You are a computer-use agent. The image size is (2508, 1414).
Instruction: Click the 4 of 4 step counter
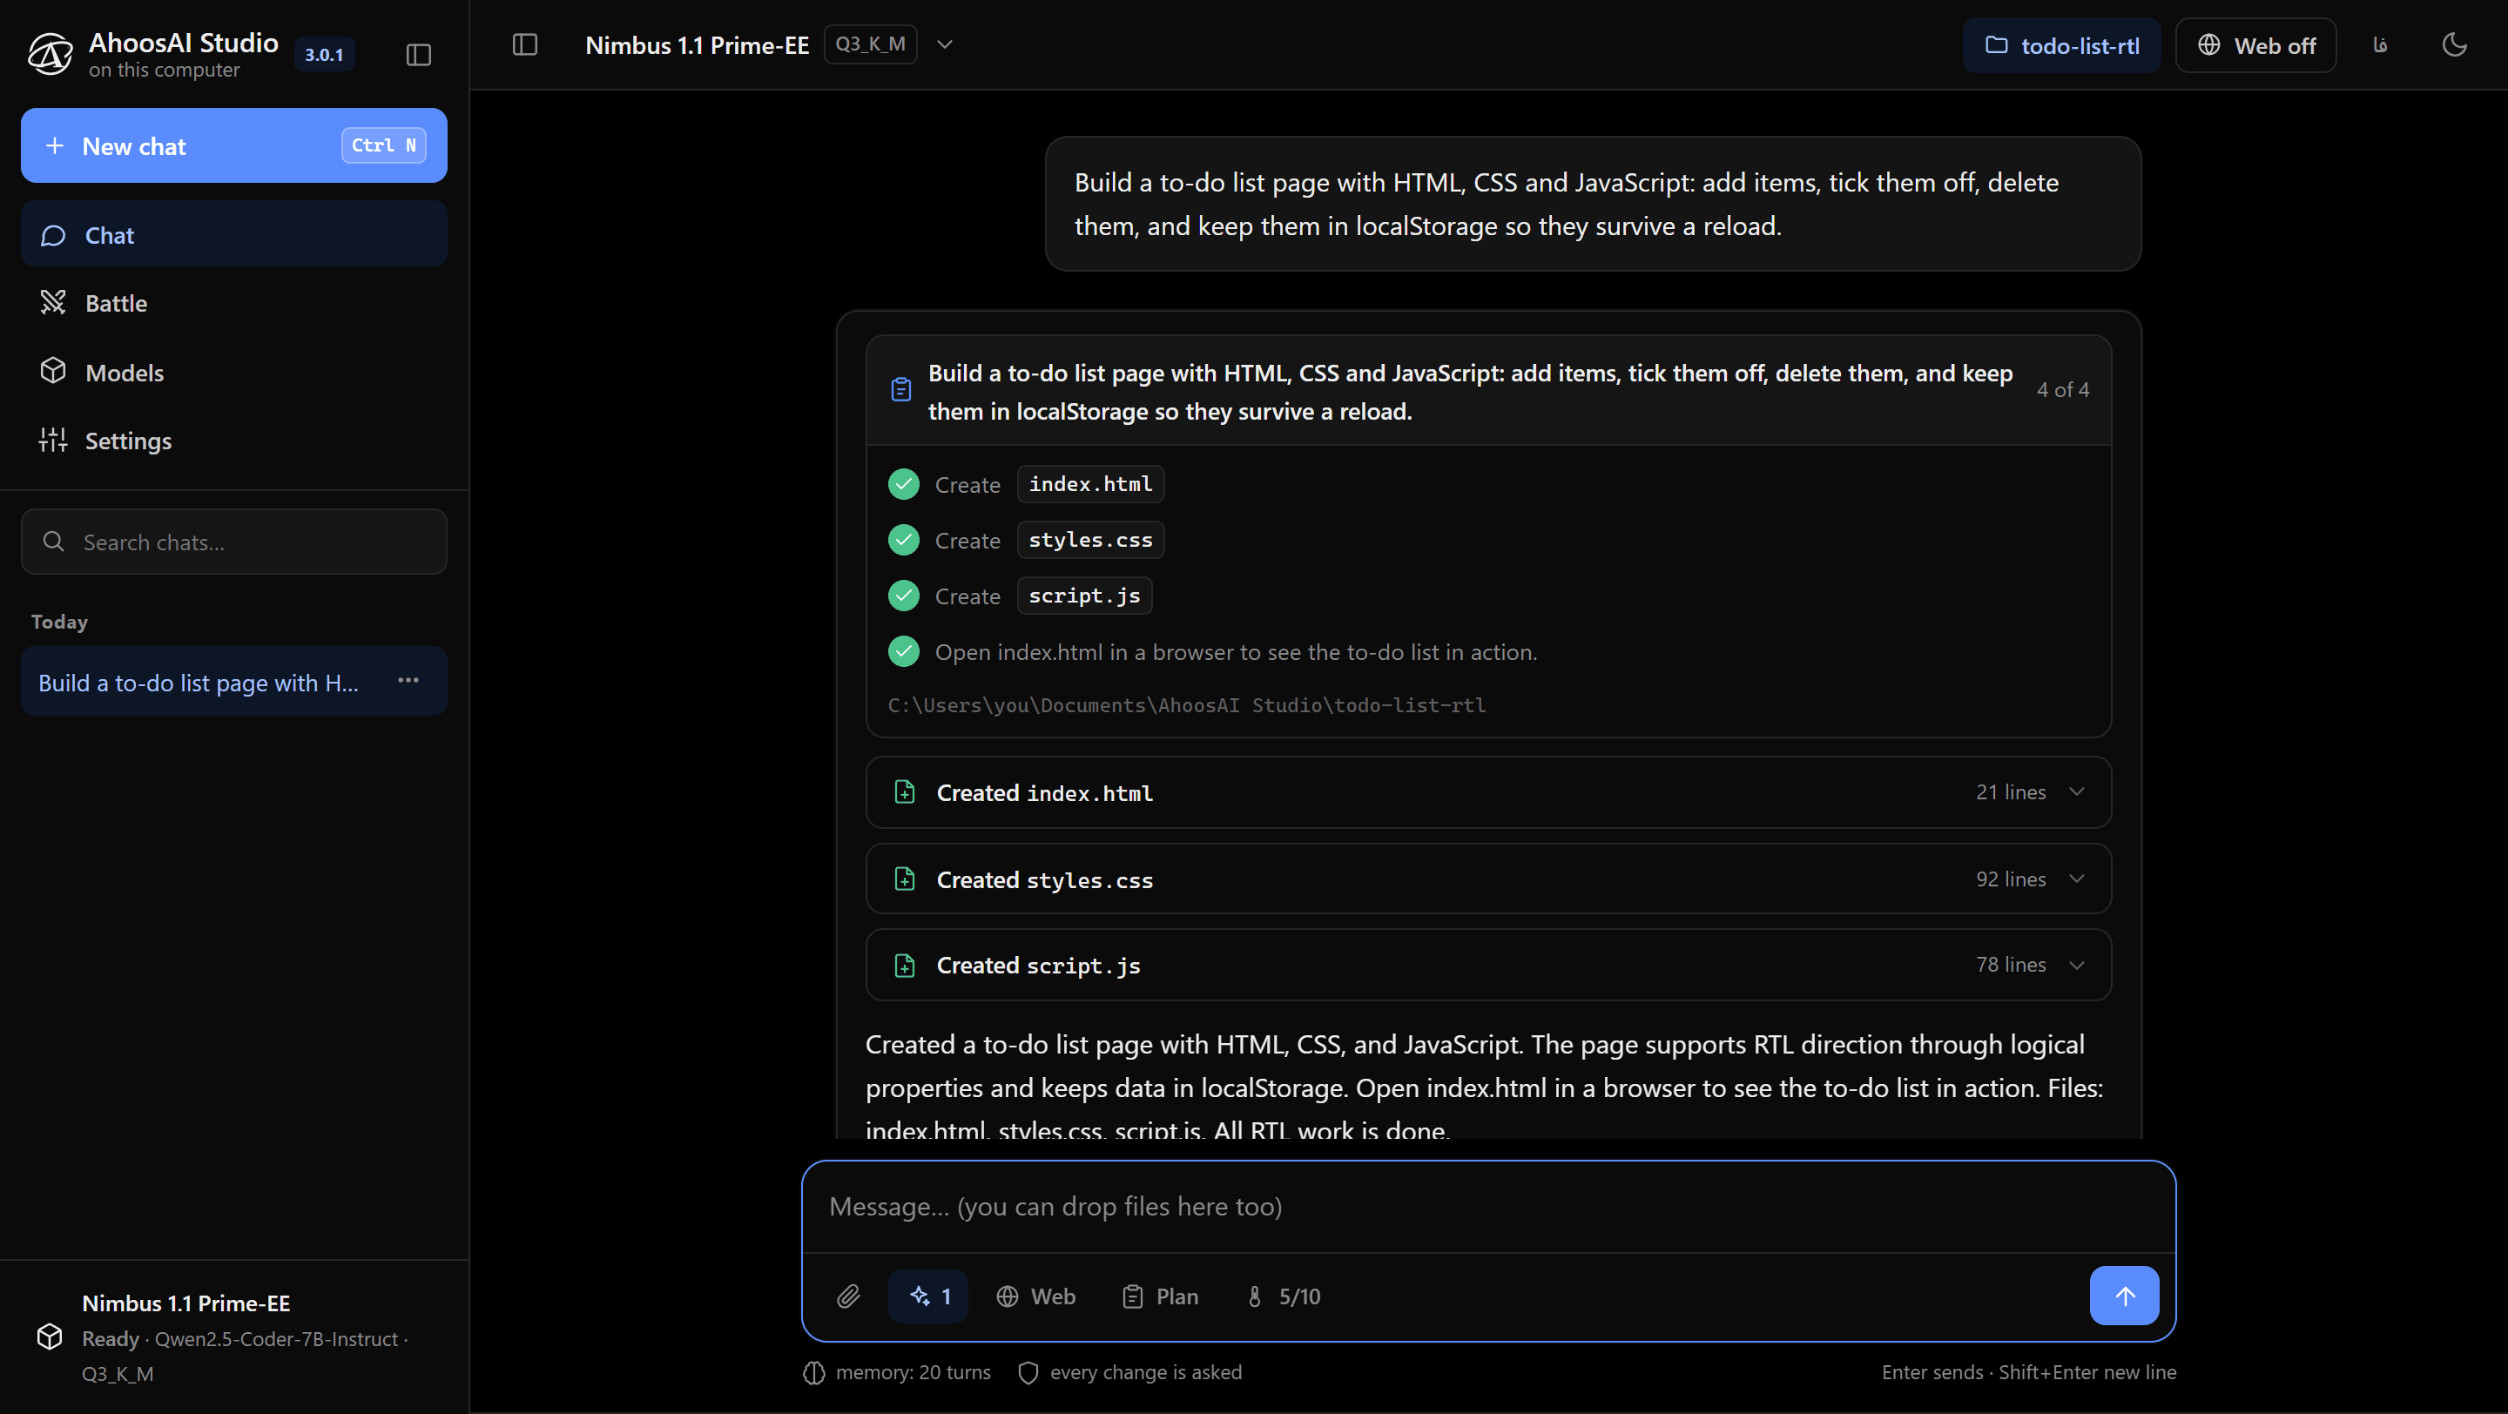tap(2062, 389)
